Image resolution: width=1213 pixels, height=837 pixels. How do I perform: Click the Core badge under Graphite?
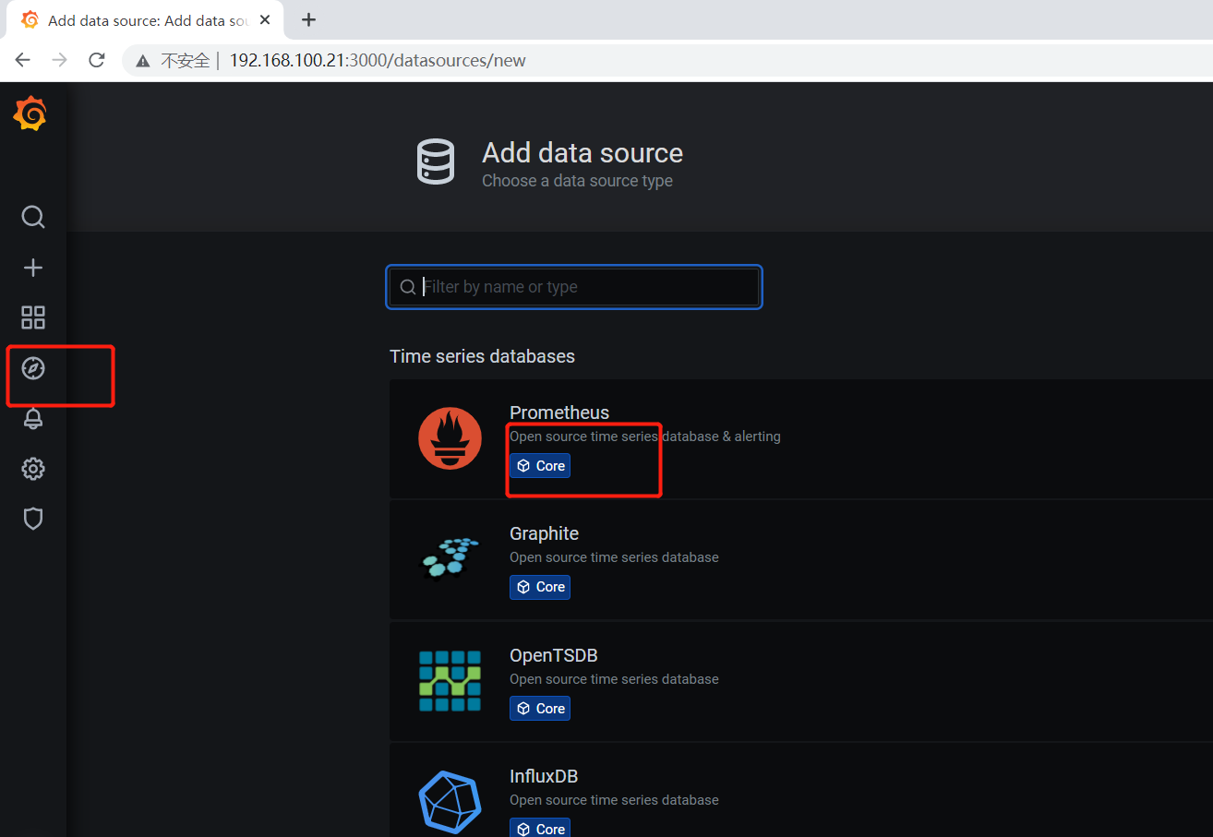tap(540, 587)
